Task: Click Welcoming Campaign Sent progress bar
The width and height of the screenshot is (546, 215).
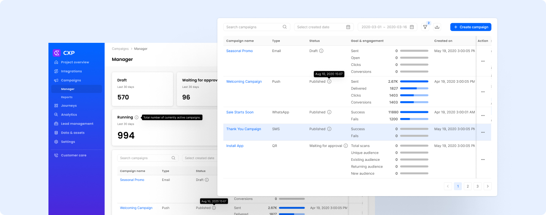Action: pos(414,81)
